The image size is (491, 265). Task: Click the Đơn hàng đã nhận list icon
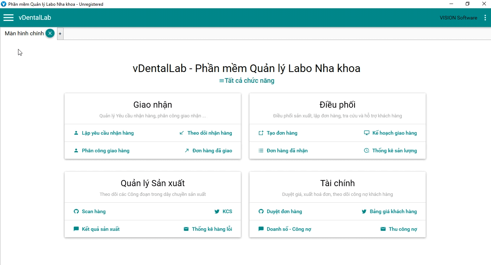261,151
